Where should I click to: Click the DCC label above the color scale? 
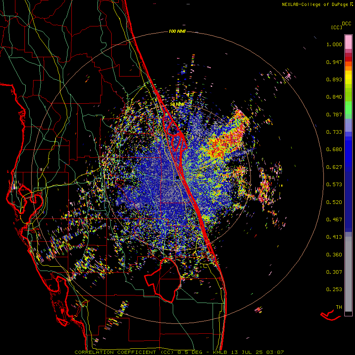(347, 24)
